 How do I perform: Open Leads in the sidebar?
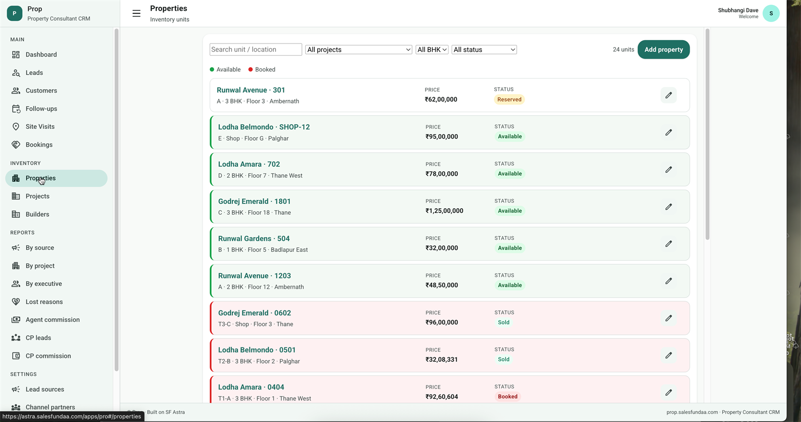click(x=56, y=73)
